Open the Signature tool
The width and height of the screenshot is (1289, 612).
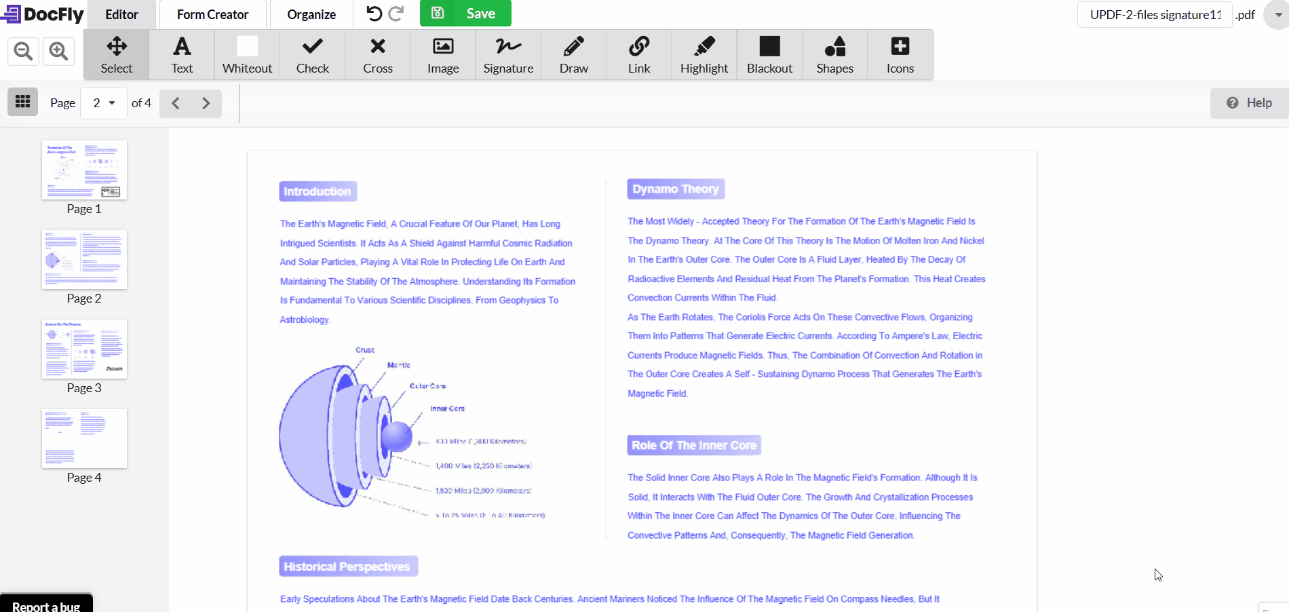[508, 55]
